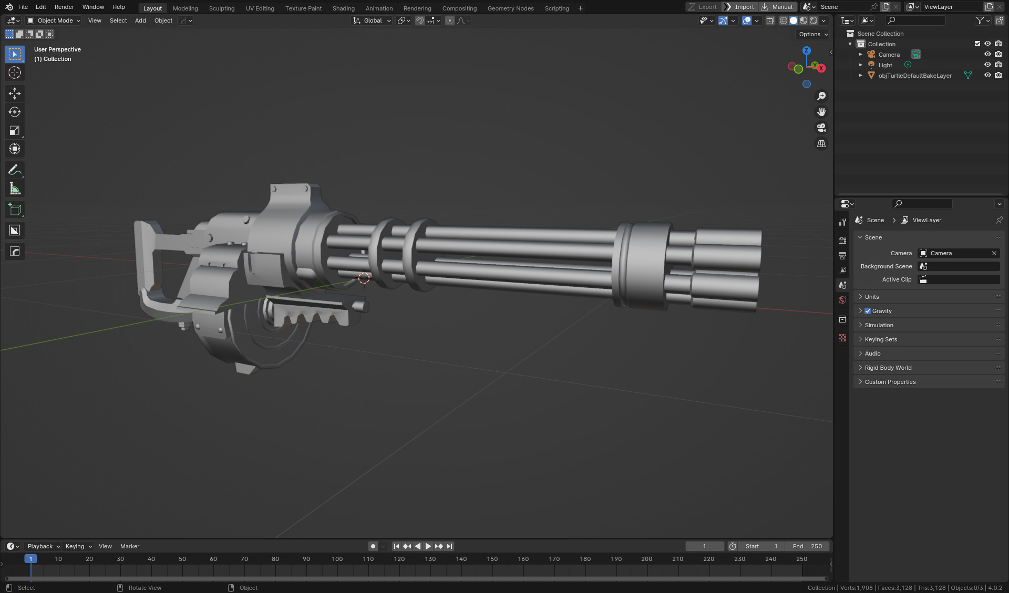Enable the Gravity checkbox
Viewport: 1009px width, 593px height.
[x=868, y=311]
